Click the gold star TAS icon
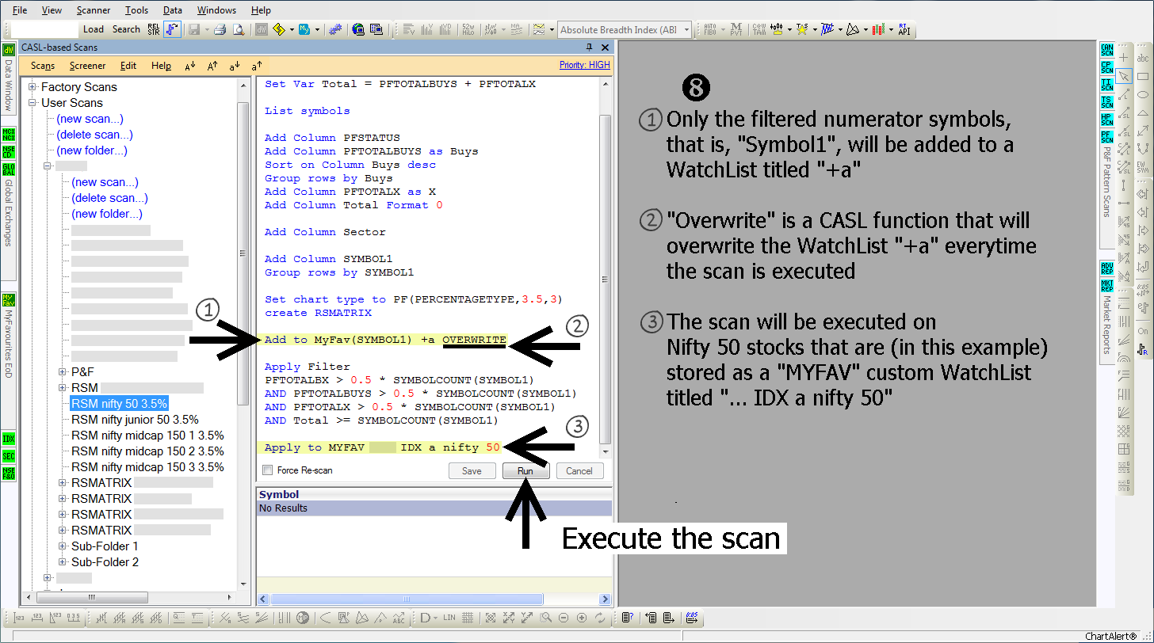 [x=803, y=29]
